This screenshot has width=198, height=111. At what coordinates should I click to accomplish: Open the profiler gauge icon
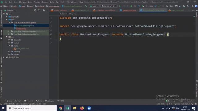tap(139, 6)
